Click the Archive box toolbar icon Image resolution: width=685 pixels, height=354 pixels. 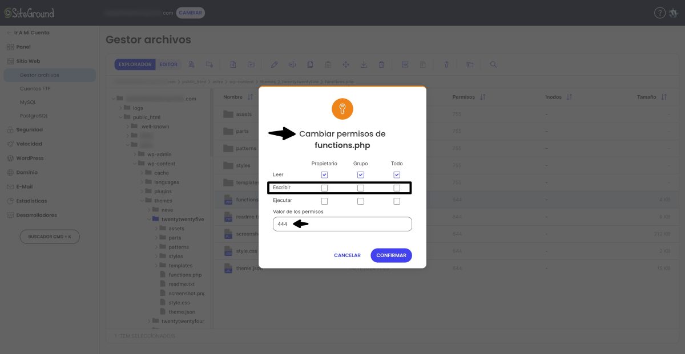point(405,64)
